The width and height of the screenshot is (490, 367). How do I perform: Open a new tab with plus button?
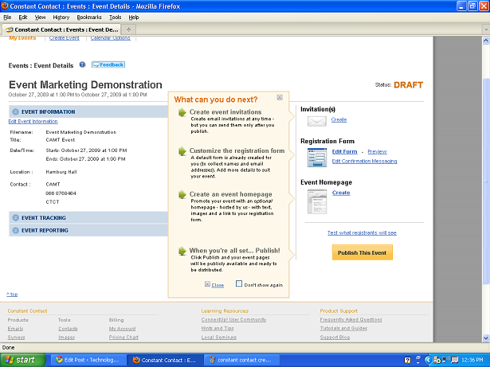[128, 29]
